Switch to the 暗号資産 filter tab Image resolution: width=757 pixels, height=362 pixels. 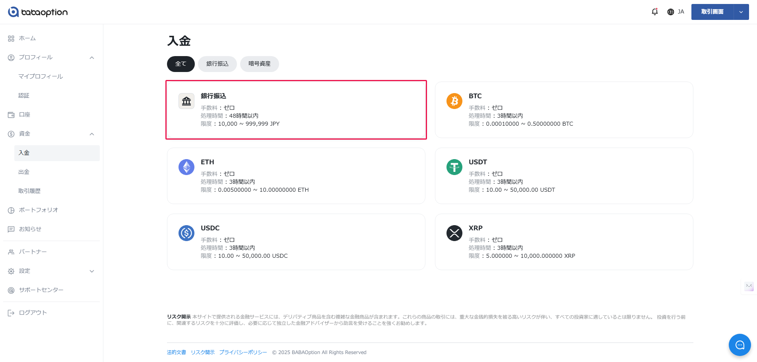coord(259,64)
